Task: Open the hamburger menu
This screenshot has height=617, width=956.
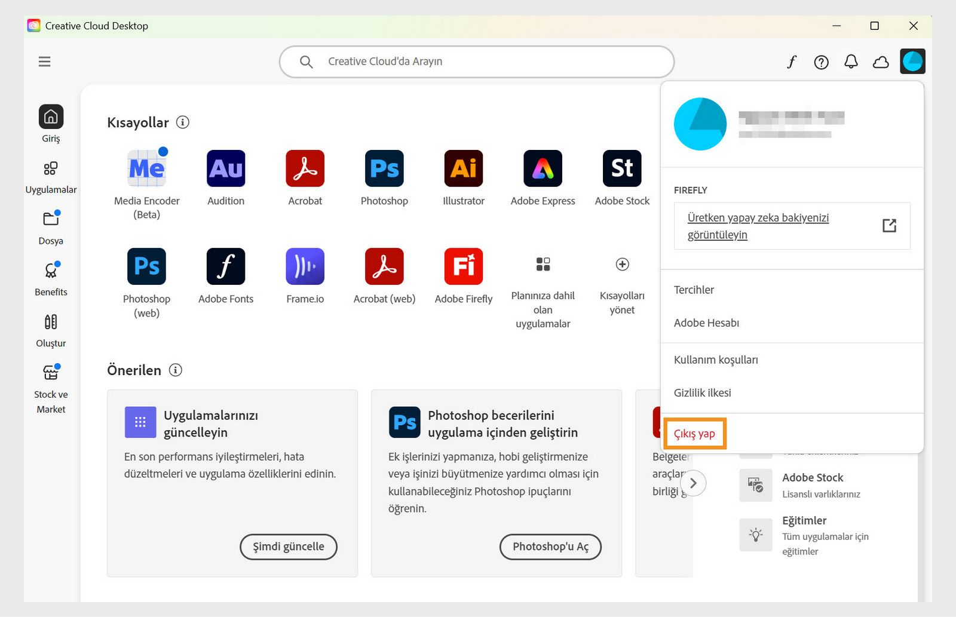Action: [44, 62]
